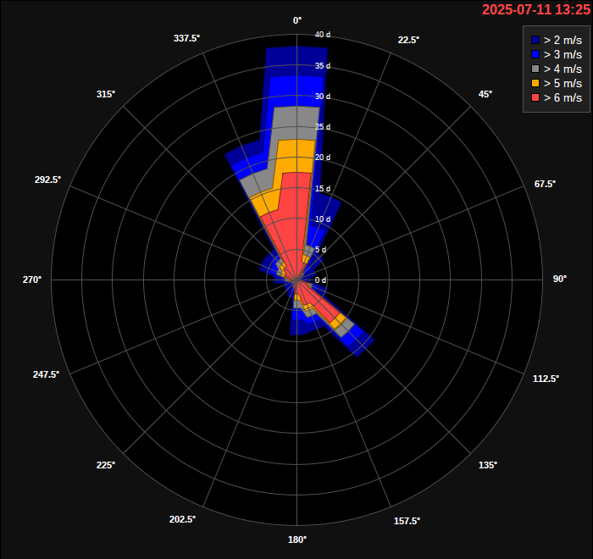Toggle the '> 5 m/s' legend label
This screenshot has height=559, width=593.
[x=563, y=83]
